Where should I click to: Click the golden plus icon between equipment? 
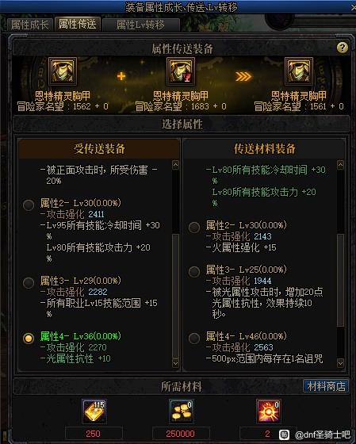pyautogui.click(x=121, y=76)
